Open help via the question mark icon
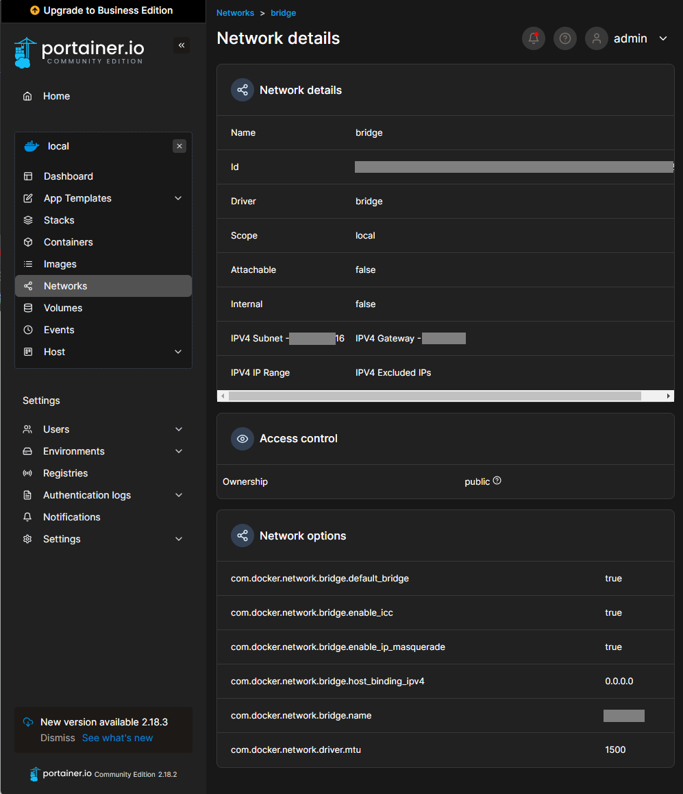683x794 pixels. [565, 38]
